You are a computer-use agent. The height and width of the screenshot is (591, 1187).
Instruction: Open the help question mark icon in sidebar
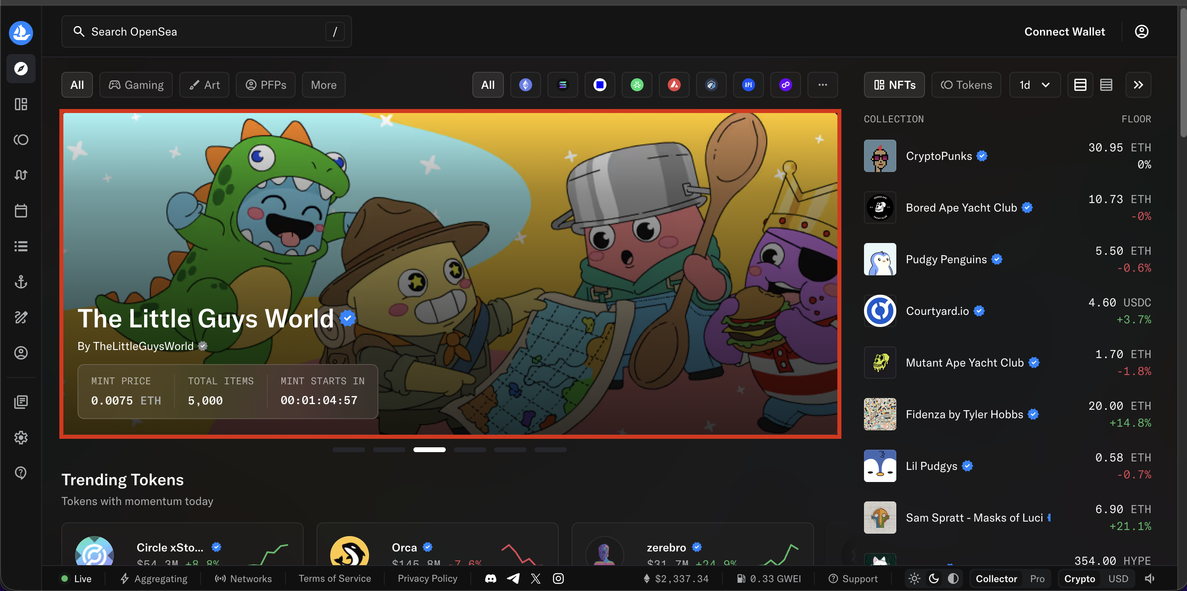click(x=21, y=473)
